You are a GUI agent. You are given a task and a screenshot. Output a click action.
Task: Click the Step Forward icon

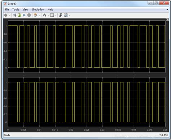24,15
